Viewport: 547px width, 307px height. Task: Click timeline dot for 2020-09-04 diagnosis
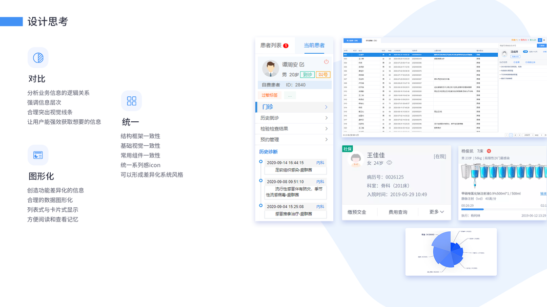coord(260,205)
